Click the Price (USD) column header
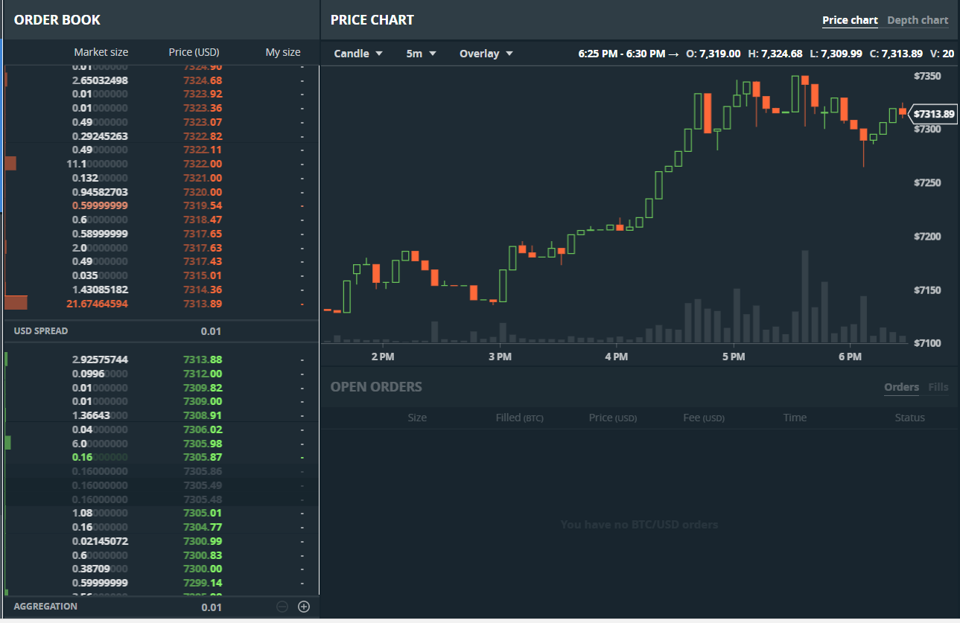 [x=194, y=52]
